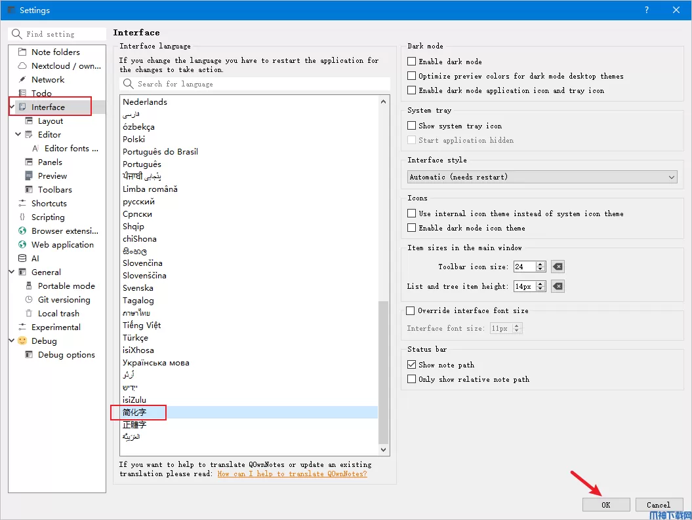The image size is (692, 520).
Task: Select the Local trash icon
Action: coord(29,313)
